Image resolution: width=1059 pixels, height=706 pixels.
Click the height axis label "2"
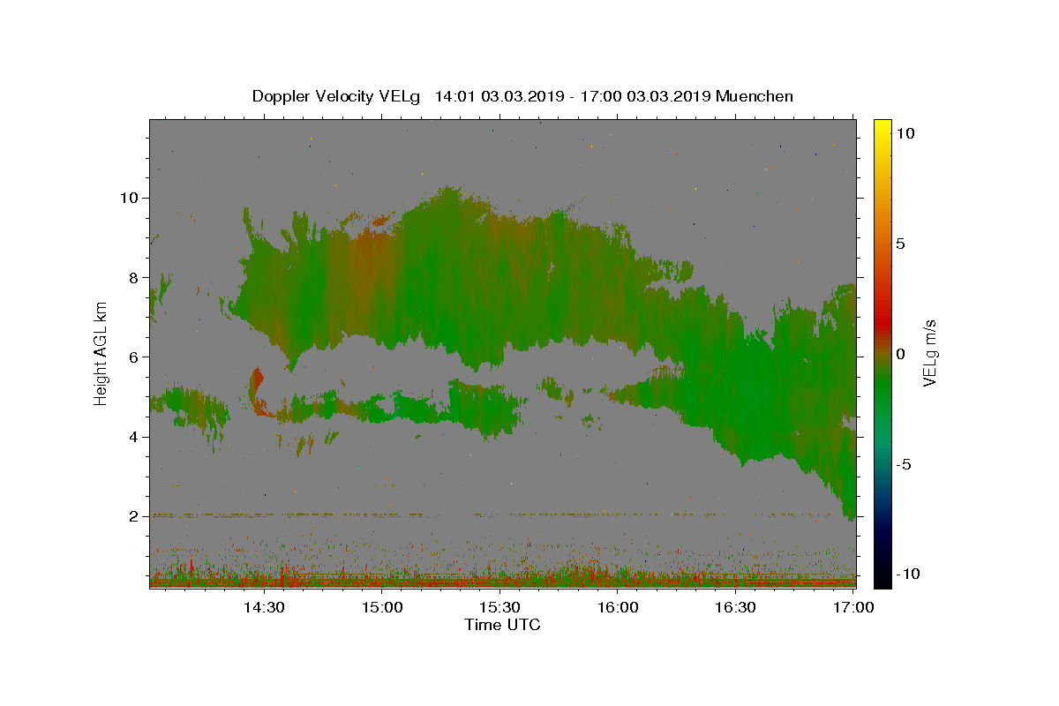point(134,516)
